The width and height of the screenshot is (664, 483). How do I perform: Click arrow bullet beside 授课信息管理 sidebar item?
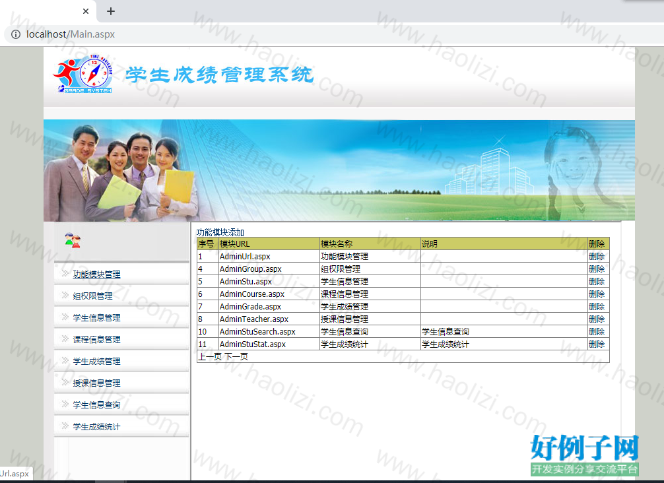coord(65,382)
